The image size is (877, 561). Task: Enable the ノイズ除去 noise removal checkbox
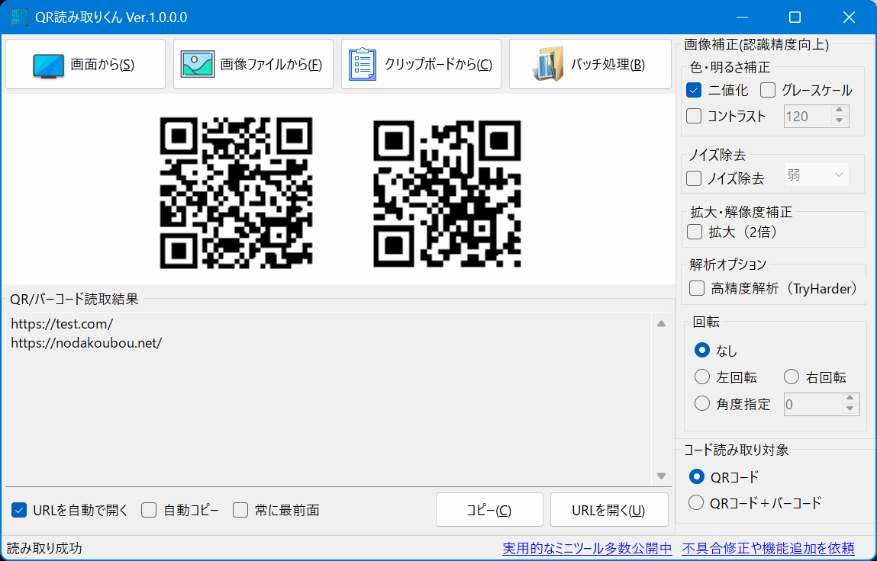[x=693, y=178]
